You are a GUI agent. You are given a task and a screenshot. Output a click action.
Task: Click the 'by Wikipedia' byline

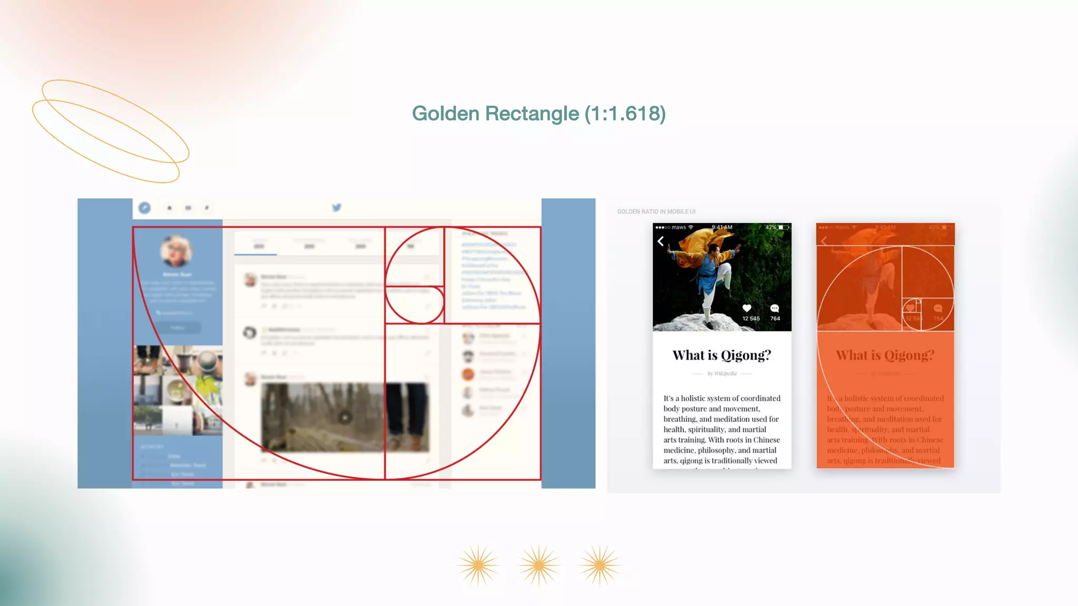click(722, 373)
